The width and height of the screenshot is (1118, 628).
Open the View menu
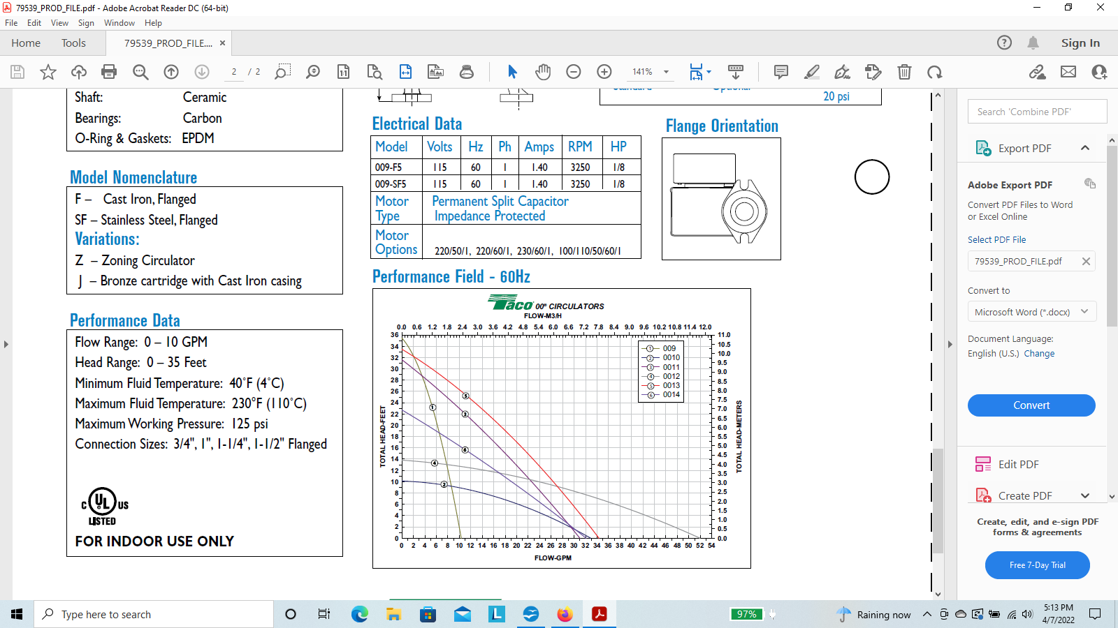(x=59, y=23)
